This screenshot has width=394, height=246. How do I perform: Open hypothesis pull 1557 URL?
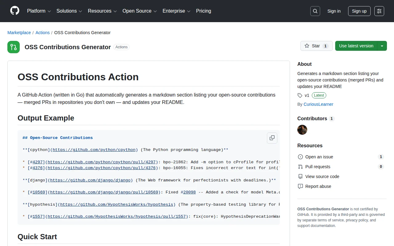117,216
